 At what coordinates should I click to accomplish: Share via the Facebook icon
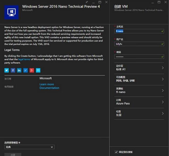point(13,70)
